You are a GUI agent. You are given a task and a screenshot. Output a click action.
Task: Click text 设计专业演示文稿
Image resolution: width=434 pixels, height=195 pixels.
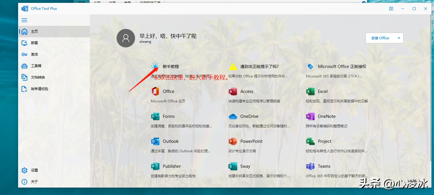[x=242, y=151]
